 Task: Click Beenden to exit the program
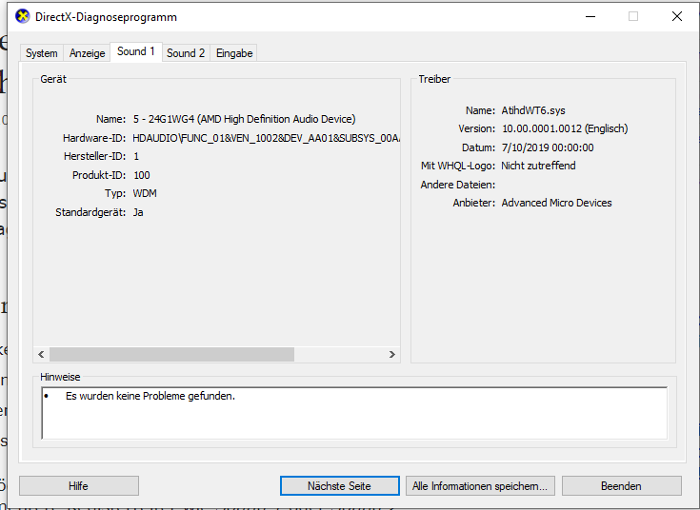pyautogui.click(x=621, y=486)
